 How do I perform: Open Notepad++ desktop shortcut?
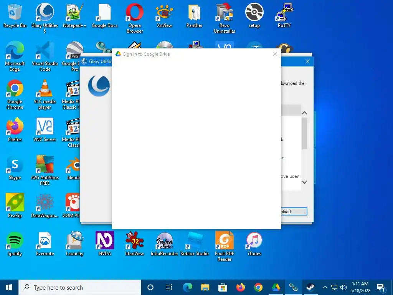[x=74, y=15]
